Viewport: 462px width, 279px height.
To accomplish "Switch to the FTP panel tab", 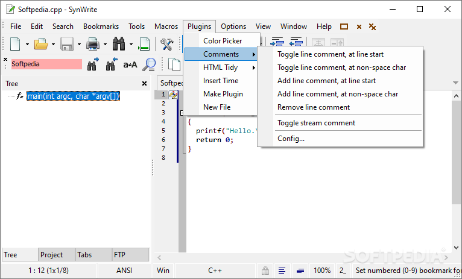I will 130,254.
